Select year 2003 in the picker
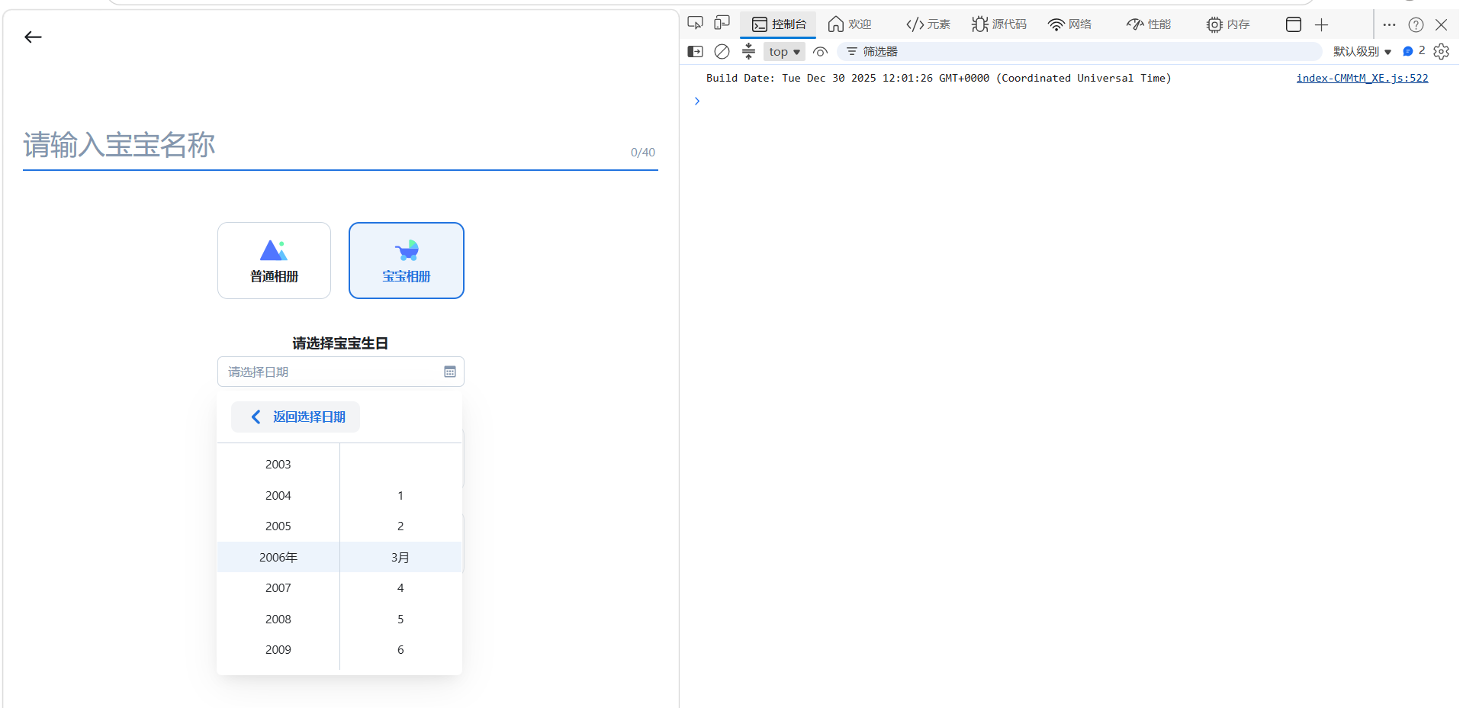 click(x=278, y=465)
